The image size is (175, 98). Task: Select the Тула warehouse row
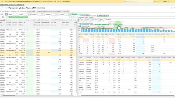coord(127,81)
